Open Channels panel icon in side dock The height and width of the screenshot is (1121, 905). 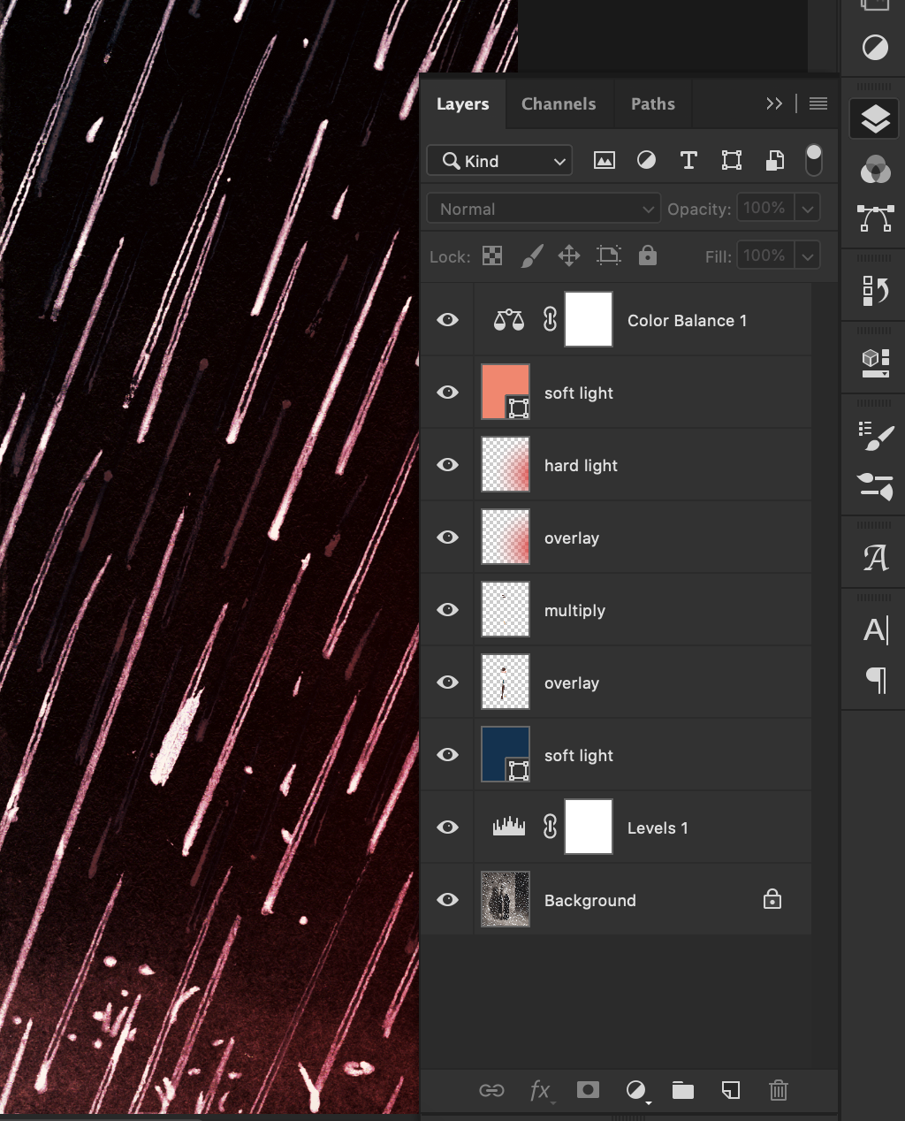[875, 169]
